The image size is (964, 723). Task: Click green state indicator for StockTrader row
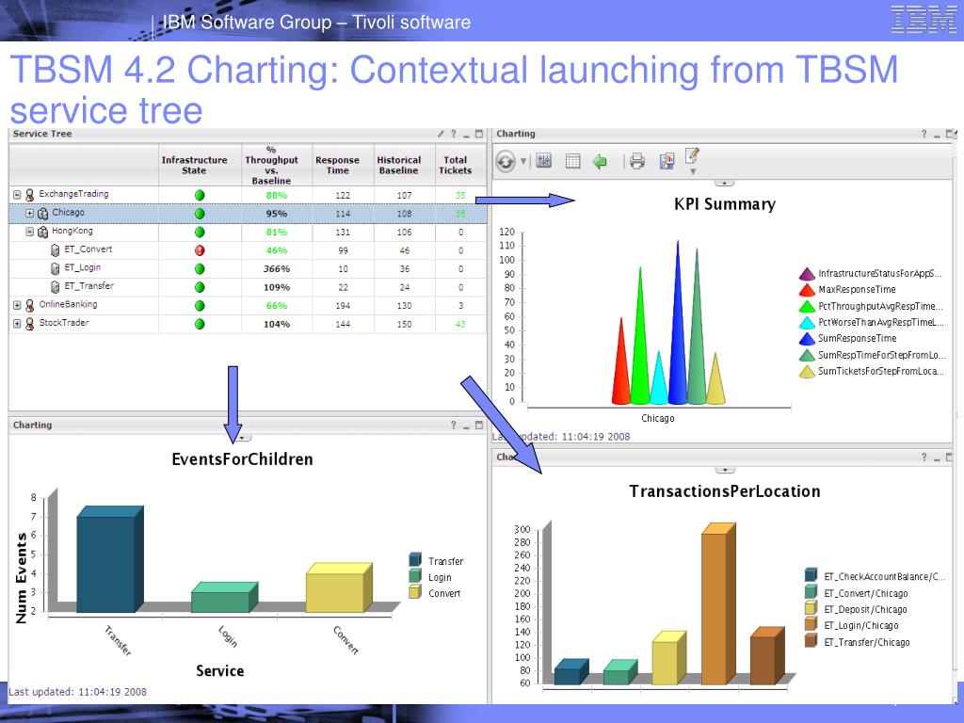[200, 324]
